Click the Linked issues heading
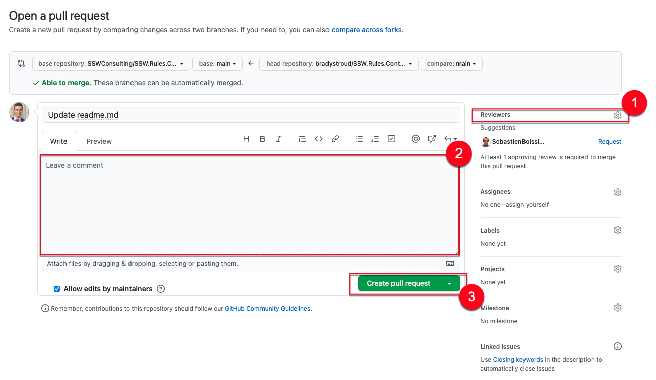 (x=500, y=347)
